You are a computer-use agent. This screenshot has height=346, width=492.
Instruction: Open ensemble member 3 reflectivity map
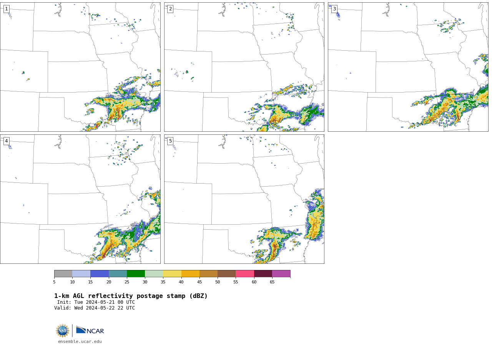point(408,67)
